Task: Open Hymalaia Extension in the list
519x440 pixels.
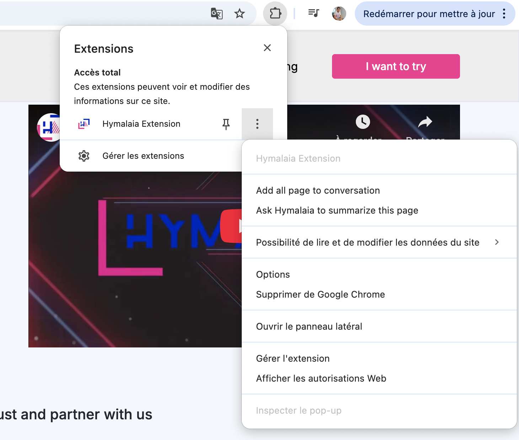Action: click(x=141, y=124)
